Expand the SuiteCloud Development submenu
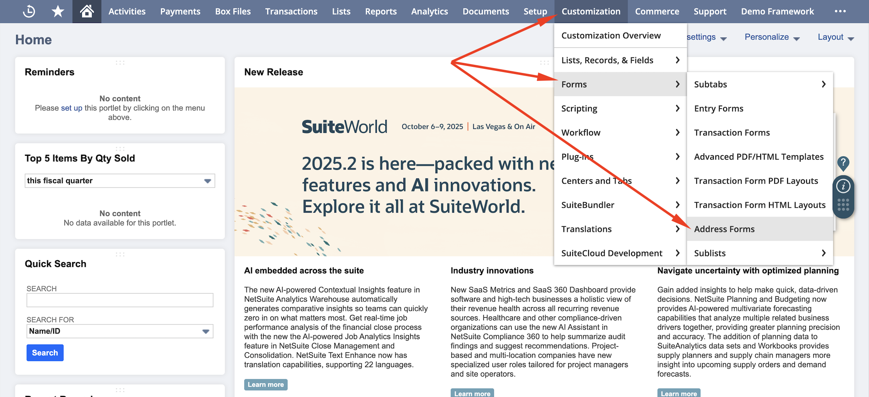Screen dimensions: 869x397 [x=620, y=253]
